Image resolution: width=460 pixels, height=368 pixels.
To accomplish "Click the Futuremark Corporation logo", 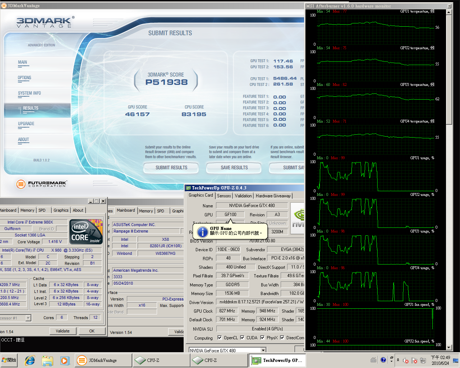I will pyautogui.click(x=41, y=184).
